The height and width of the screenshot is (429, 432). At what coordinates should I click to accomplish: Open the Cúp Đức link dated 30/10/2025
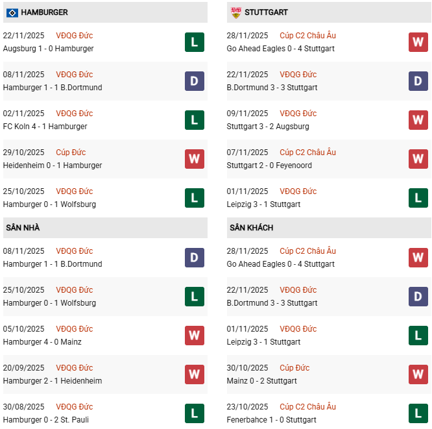point(294,368)
